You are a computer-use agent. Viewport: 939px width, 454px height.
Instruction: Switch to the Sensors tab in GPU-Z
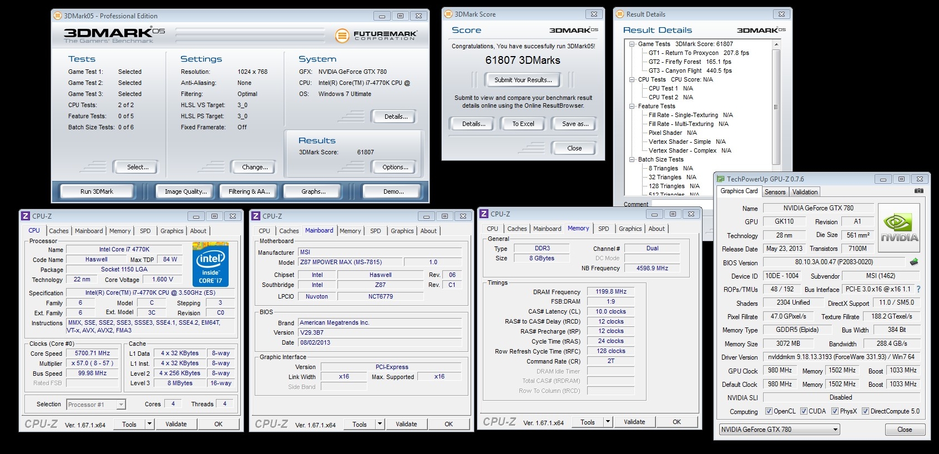pyautogui.click(x=775, y=192)
